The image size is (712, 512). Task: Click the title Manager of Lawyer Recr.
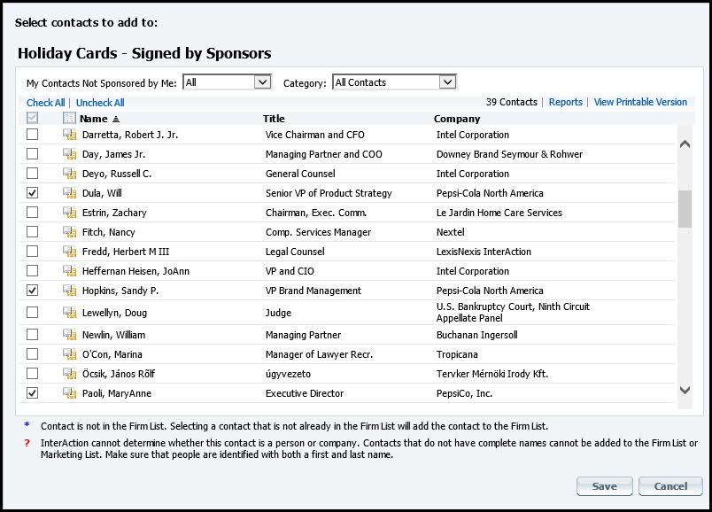[319, 354]
